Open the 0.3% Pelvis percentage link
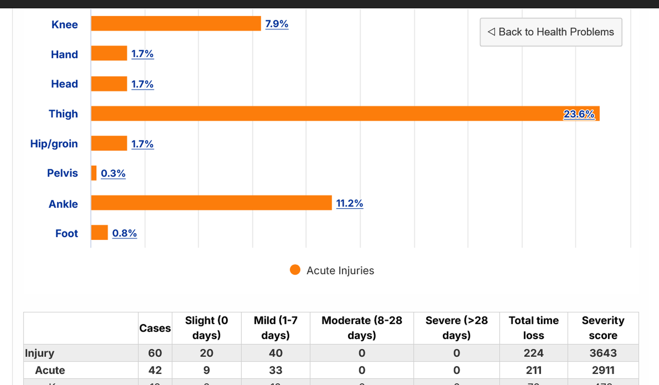Screen dimensions: 659x385 pyautogui.click(x=113, y=173)
